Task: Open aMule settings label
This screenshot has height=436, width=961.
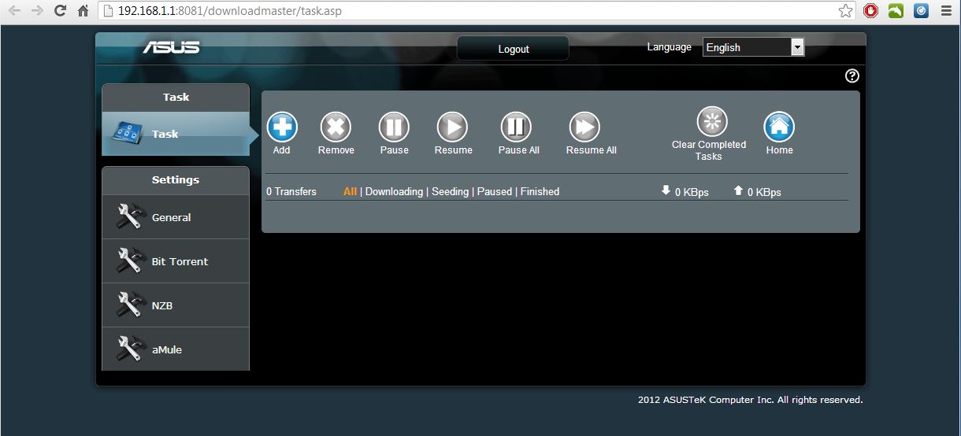Action: 167,349
